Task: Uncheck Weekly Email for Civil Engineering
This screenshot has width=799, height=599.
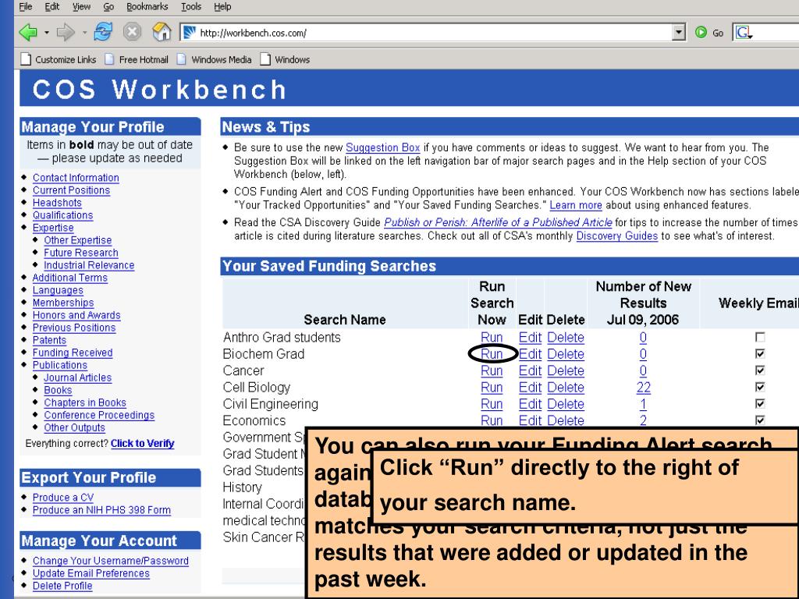Action: pos(760,403)
